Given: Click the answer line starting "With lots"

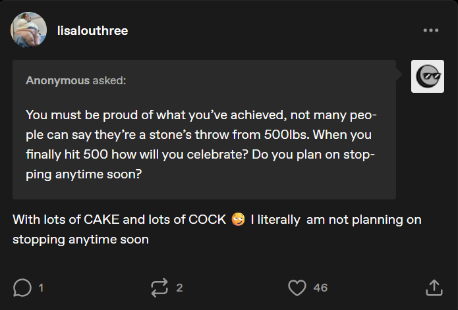Looking at the screenshot, I should (x=119, y=219).
